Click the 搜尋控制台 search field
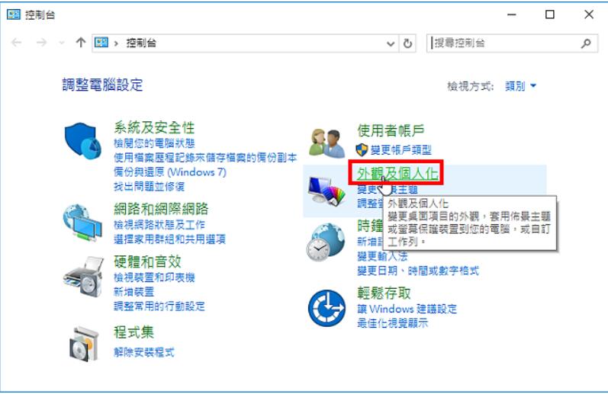This screenshot has height=394, width=608. [504, 43]
